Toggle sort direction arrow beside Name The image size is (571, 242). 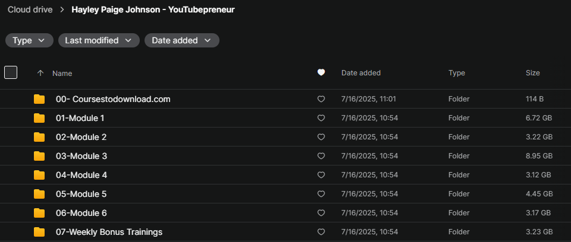coord(40,73)
